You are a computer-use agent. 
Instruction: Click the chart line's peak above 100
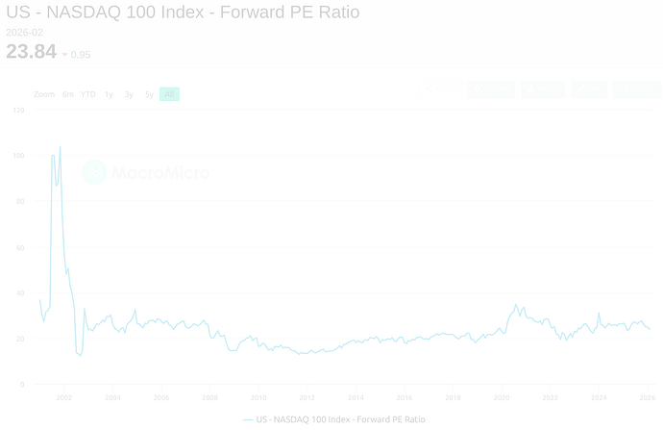point(60,147)
